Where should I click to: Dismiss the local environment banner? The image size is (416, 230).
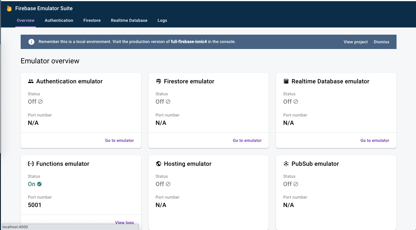click(382, 42)
